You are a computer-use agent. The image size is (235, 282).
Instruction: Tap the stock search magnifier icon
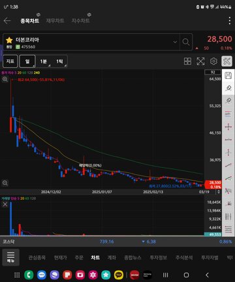pos(186,42)
